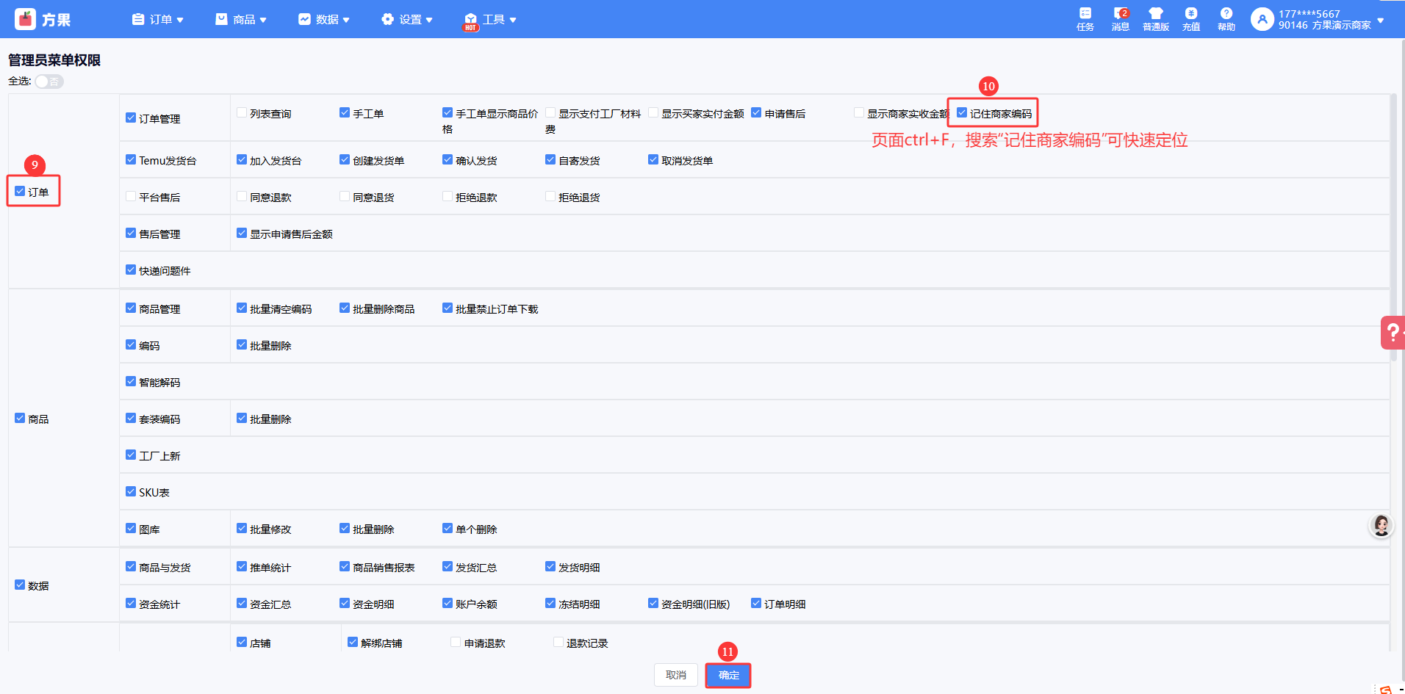The width and height of the screenshot is (1405, 694).
Task: Click the red question mark floating button
Action: tap(1392, 333)
